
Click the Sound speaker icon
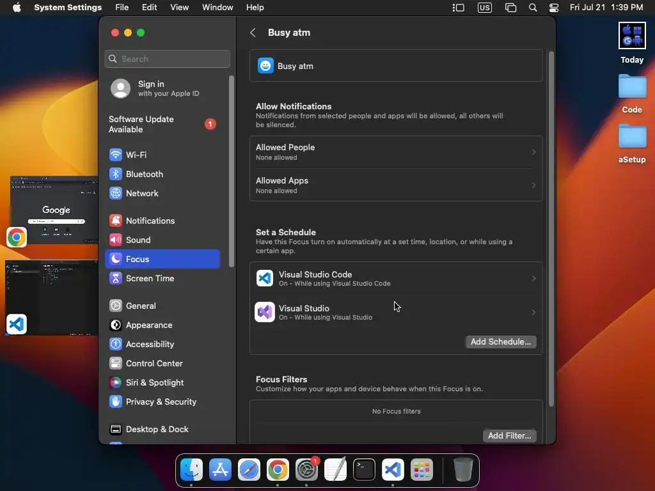pyautogui.click(x=116, y=240)
